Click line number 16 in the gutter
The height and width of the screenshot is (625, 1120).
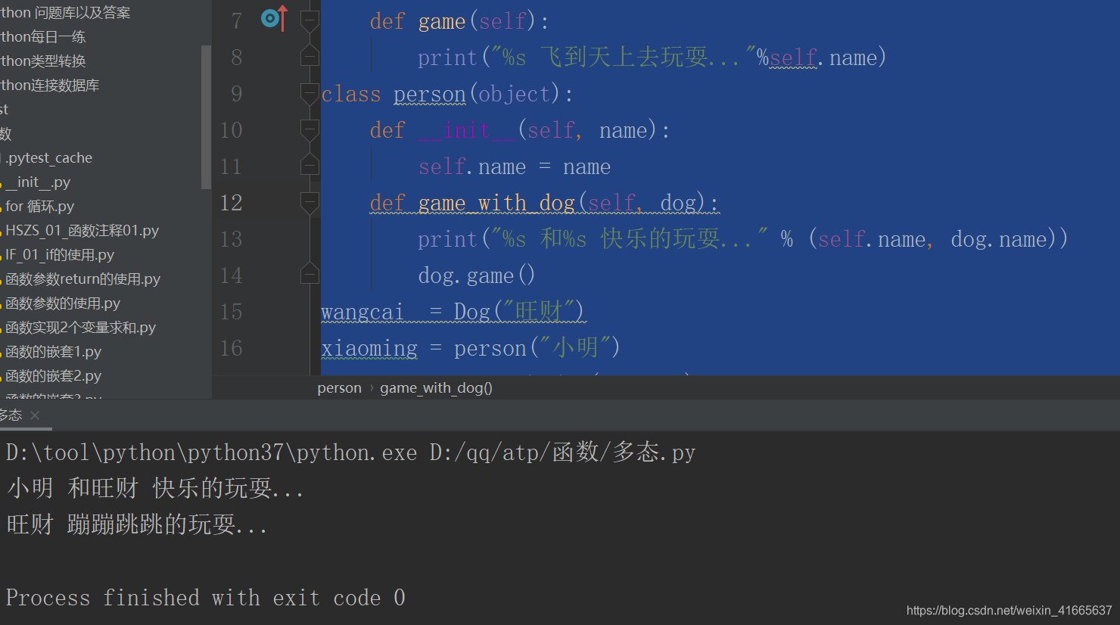pyautogui.click(x=231, y=348)
